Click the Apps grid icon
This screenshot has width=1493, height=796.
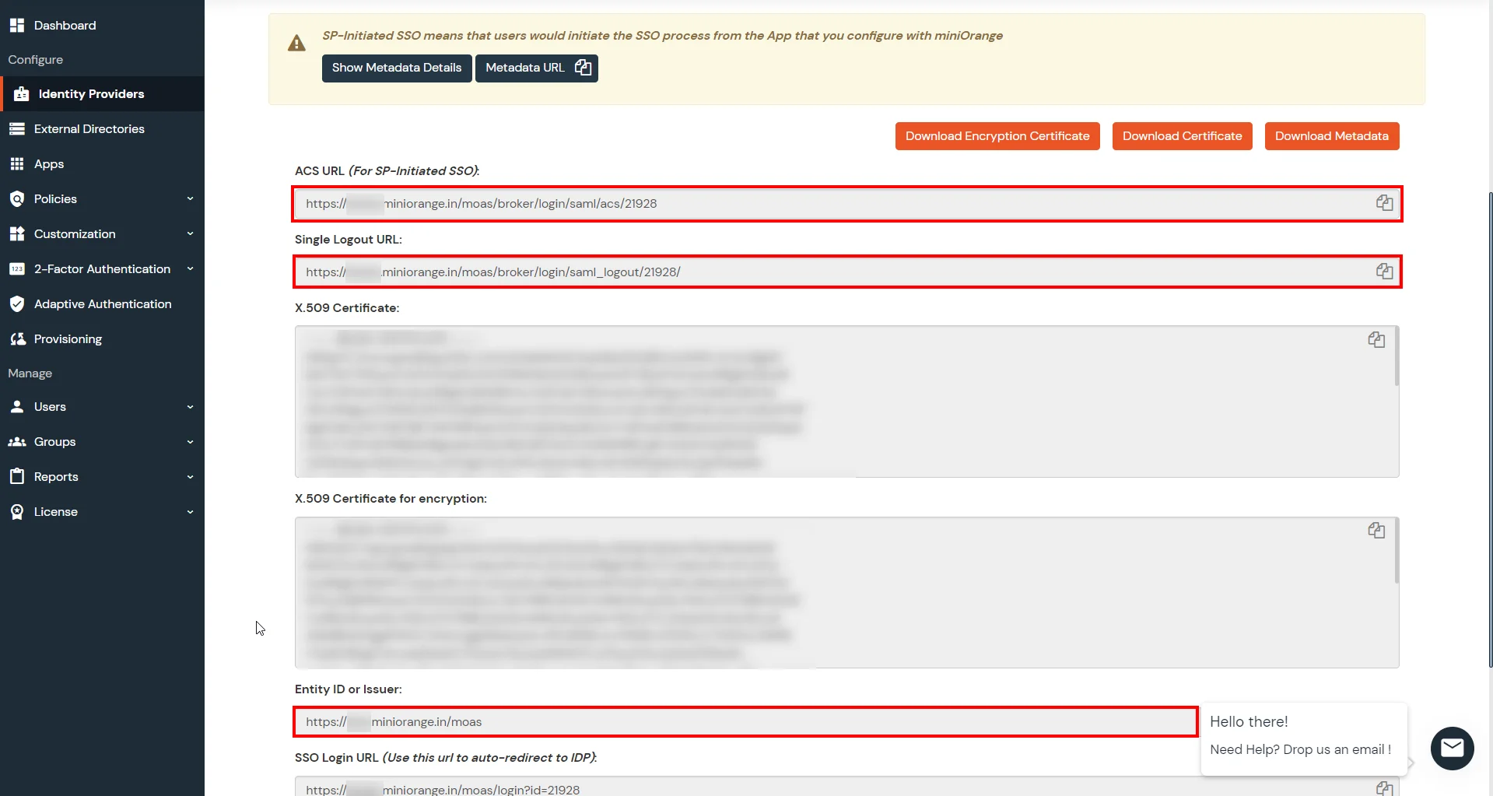tap(17, 164)
